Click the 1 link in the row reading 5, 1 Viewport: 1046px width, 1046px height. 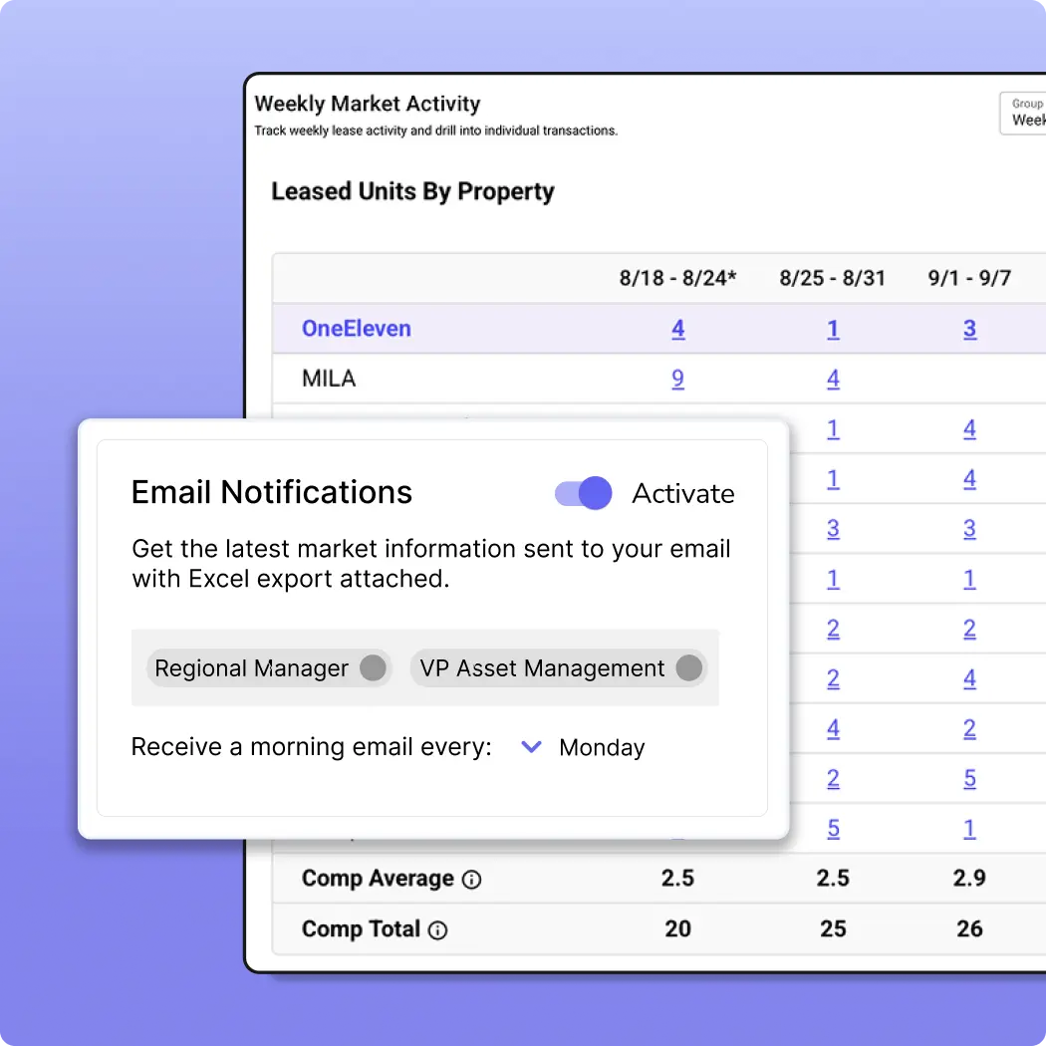point(969,828)
